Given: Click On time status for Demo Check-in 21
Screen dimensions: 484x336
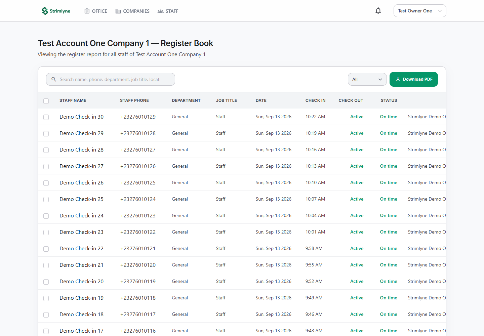Looking at the screenshot, I should (x=389, y=265).
